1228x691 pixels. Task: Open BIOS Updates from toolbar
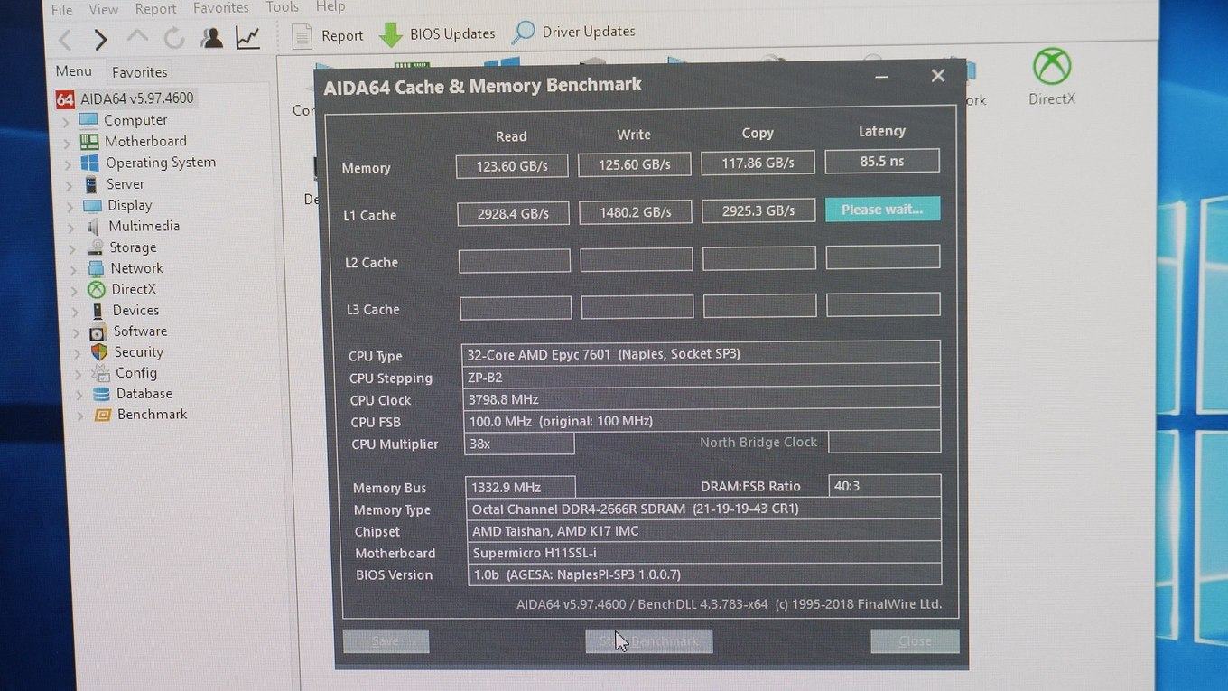(x=437, y=33)
